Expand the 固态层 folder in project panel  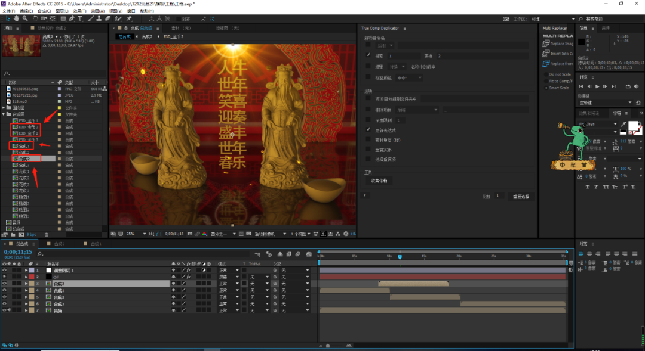[x=4, y=108]
